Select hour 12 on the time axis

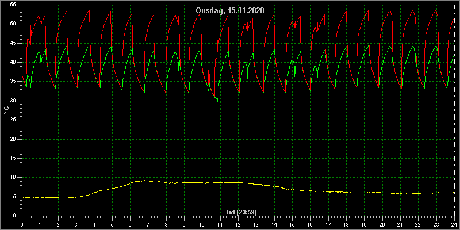(238, 224)
